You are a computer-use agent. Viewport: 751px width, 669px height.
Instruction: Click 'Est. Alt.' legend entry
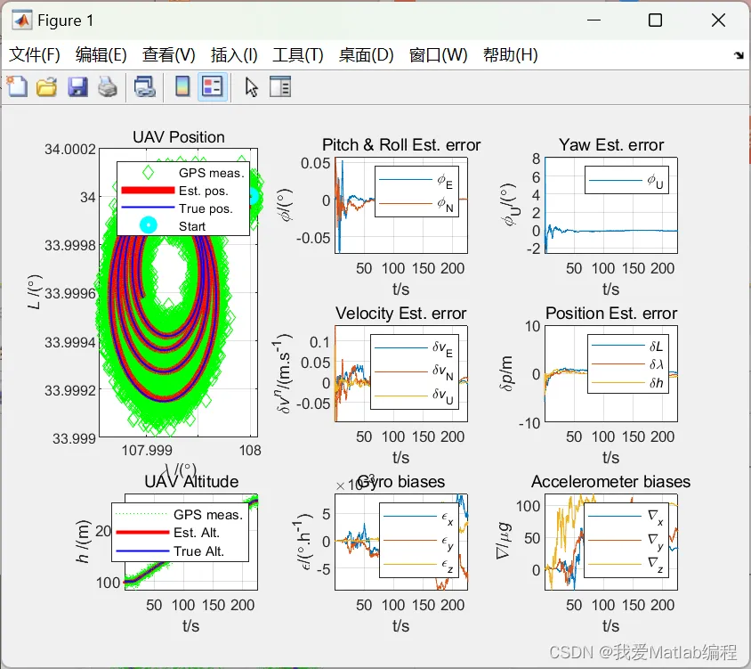point(197,533)
